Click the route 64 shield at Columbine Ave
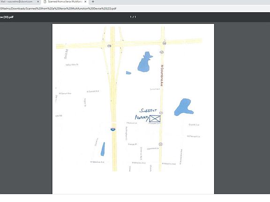Viewport: 270px width, 202px height. click(x=164, y=43)
